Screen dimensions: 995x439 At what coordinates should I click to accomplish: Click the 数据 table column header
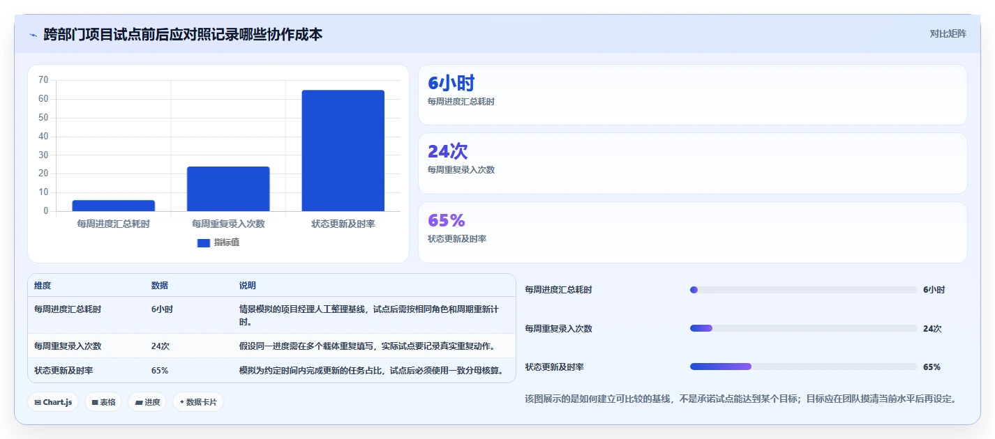click(x=160, y=286)
